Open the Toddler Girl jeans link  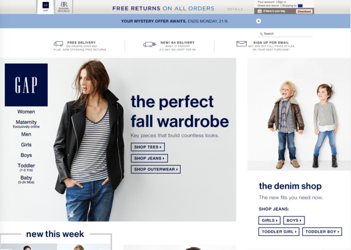[x=279, y=232]
